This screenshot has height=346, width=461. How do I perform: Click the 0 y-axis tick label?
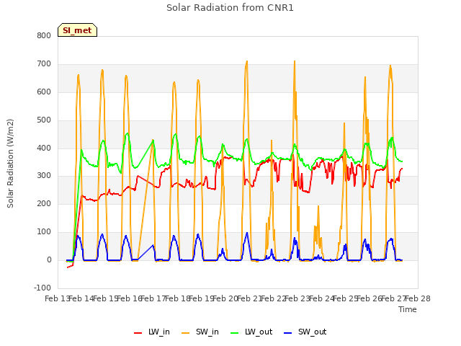click(49, 260)
